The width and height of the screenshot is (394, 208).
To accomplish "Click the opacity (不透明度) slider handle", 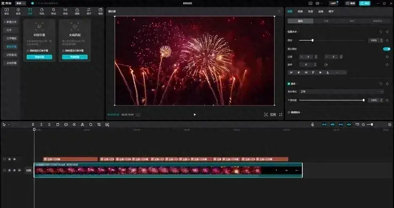I will coord(363,100).
